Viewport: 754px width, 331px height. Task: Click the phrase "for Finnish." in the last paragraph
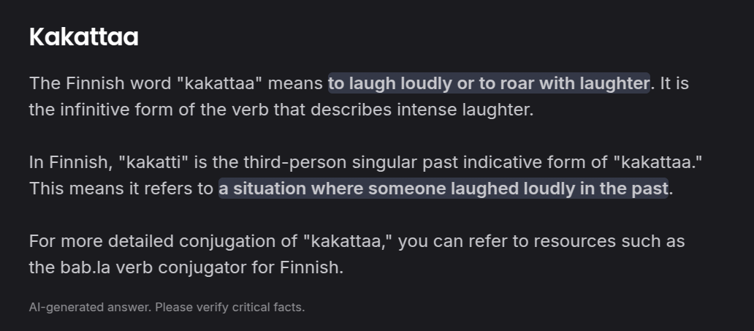297,267
